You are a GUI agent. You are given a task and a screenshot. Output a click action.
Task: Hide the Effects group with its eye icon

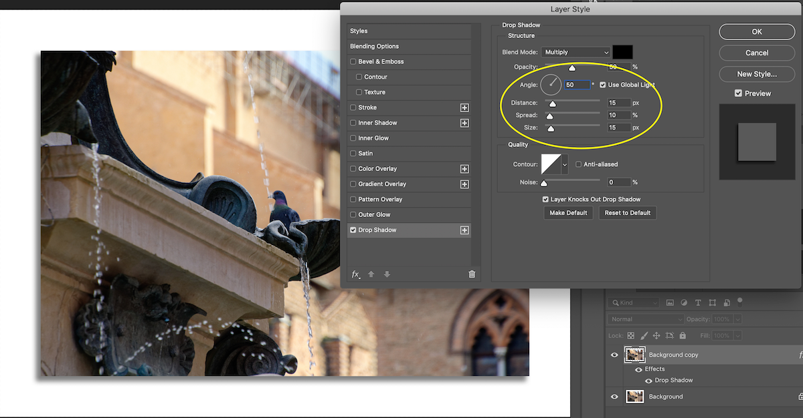pyautogui.click(x=638, y=369)
